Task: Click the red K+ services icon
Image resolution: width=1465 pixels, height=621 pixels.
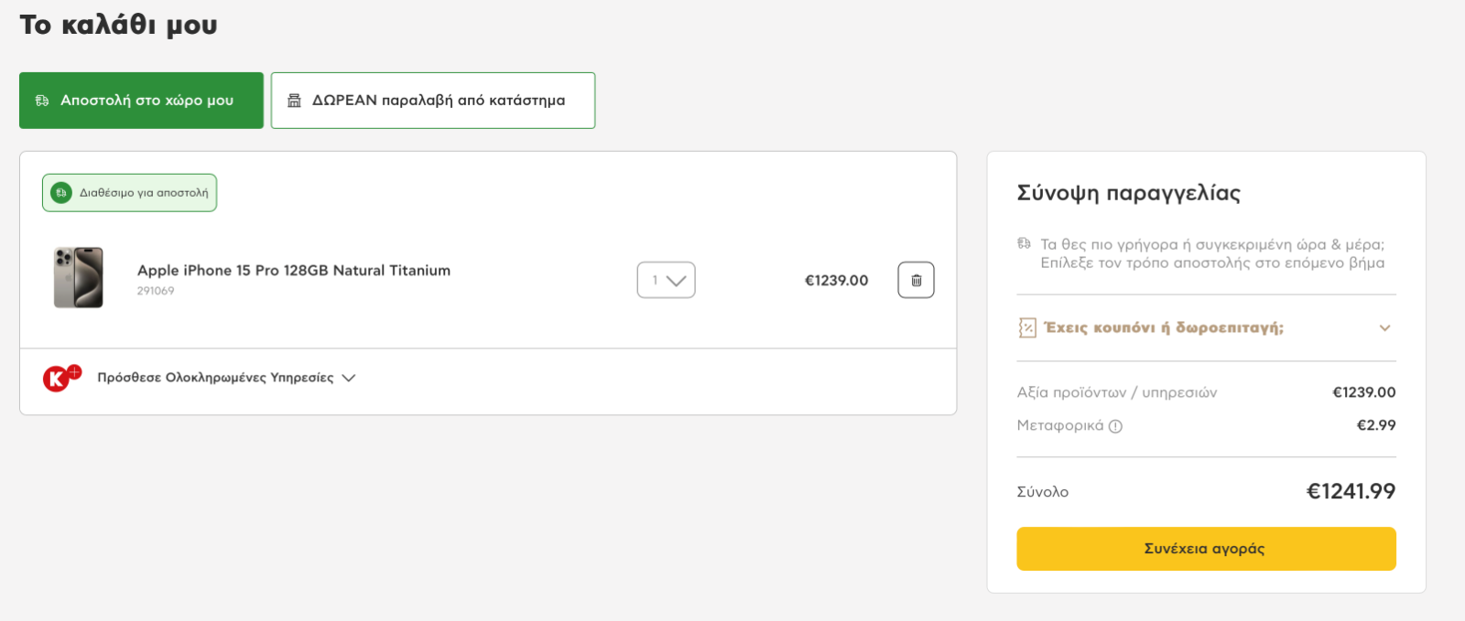Action: point(61,377)
